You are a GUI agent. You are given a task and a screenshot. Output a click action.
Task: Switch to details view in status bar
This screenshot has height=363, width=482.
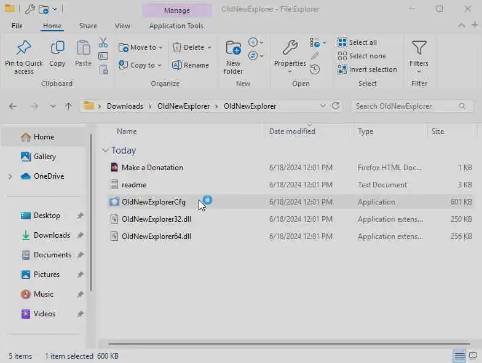coord(460,356)
